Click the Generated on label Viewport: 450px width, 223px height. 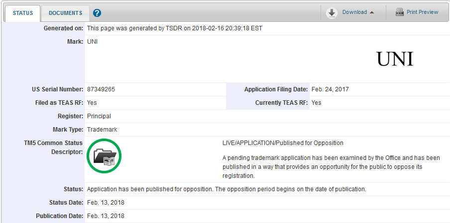tap(63, 28)
